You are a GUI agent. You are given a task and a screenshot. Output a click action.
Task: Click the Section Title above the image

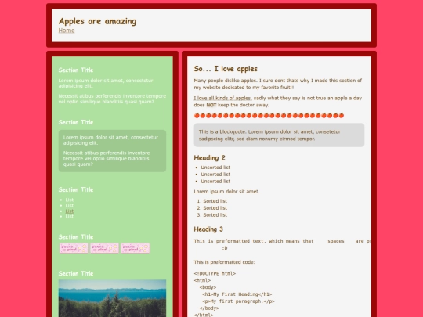click(x=76, y=273)
